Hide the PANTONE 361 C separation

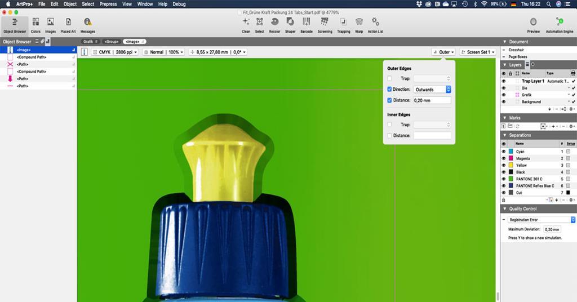(x=504, y=179)
